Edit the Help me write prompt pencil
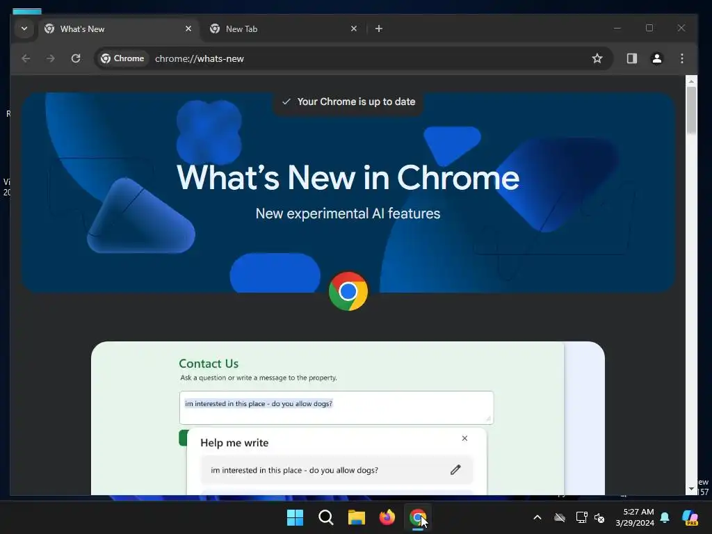The width and height of the screenshot is (712, 534). [x=455, y=470]
